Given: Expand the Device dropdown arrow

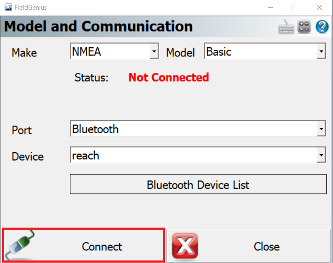Looking at the screenshot, I should [321, 155].
